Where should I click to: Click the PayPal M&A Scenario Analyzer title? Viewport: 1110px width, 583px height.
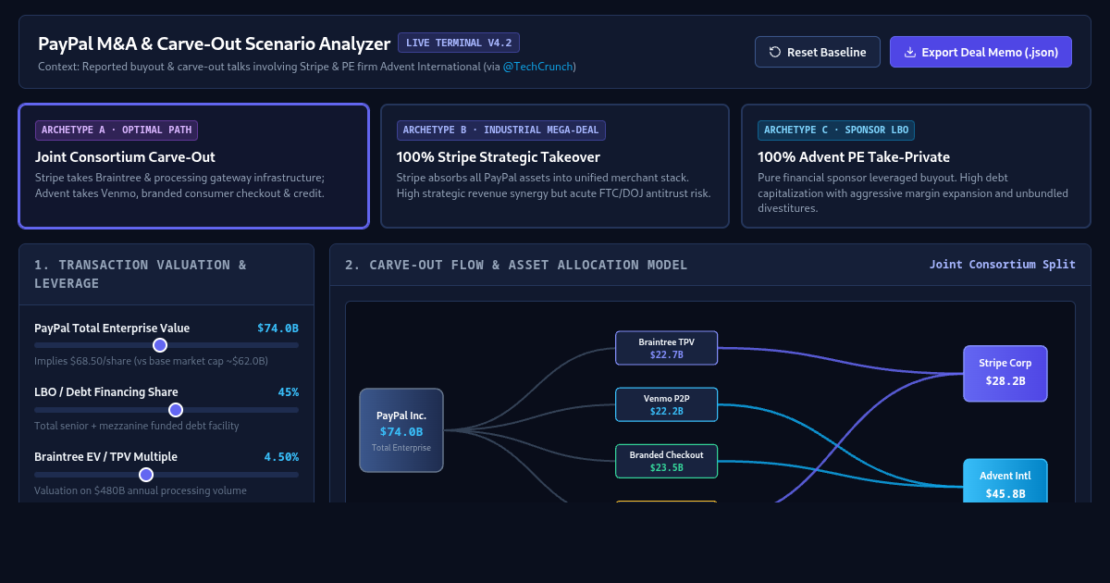[214, 43]
